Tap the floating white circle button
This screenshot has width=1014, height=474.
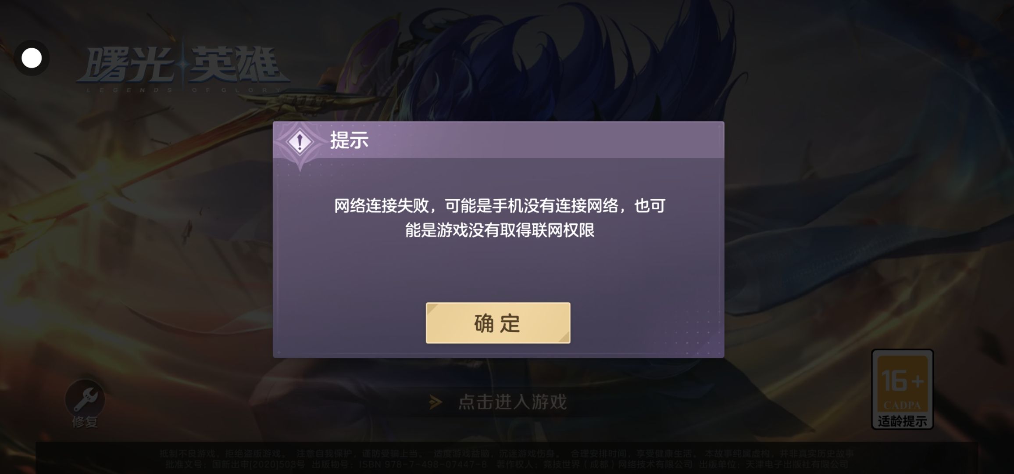click(x=32, y=58)
